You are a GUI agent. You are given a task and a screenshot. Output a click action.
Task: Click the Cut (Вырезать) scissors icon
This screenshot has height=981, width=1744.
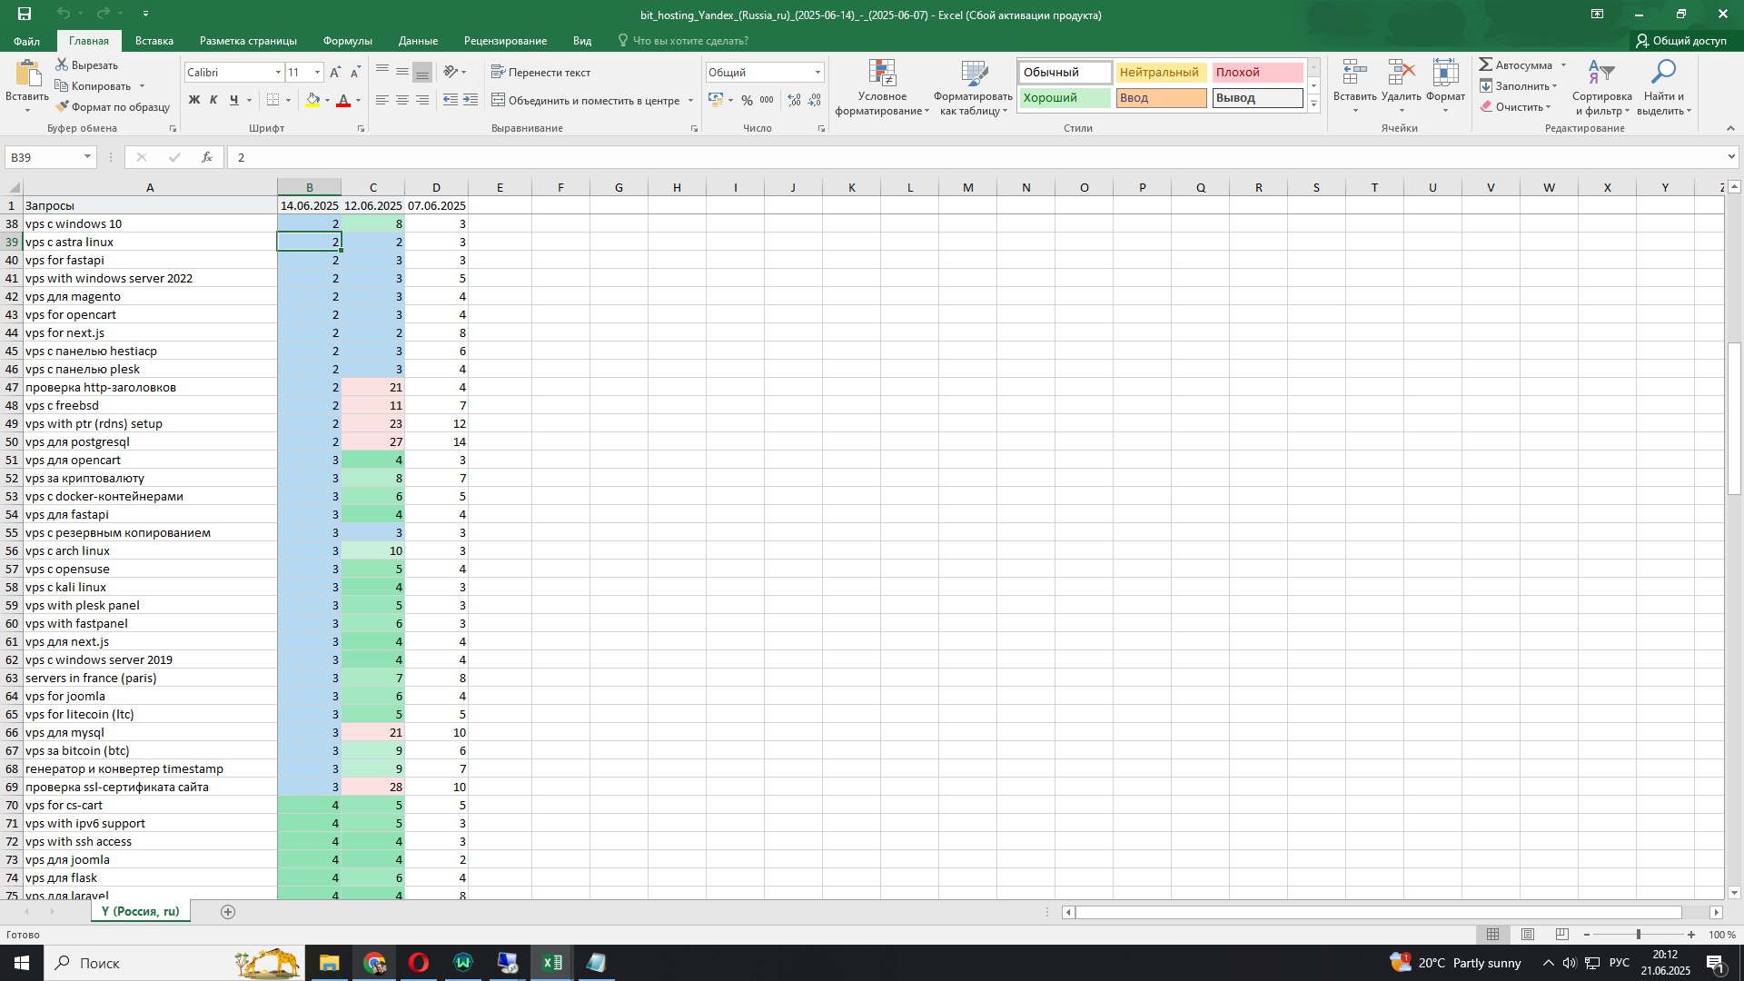62,64
